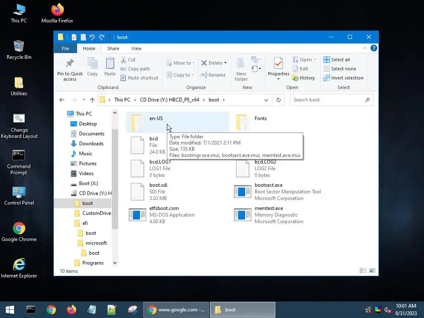Select the boot.sdi file
Screen dimensions: 424x318
click(149, 192)
